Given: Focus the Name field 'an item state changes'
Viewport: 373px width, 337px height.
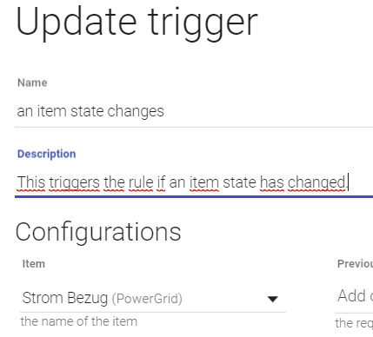Looking at the screenshot, I should [194, 111].
